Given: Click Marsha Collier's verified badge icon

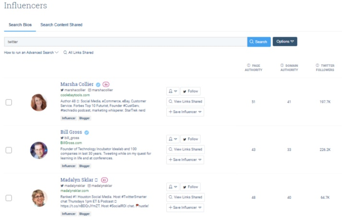Looking at the screenshot, I should [98, 85].
